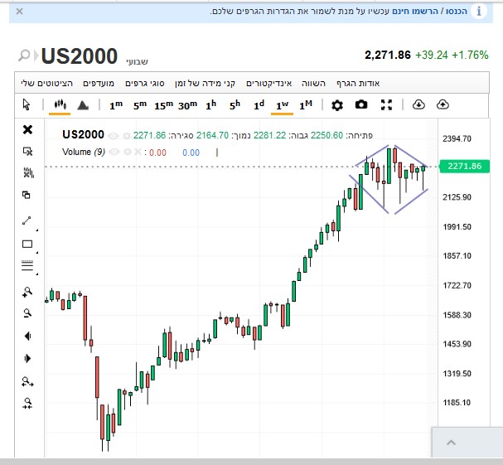Switch to candlestick chart type
This screenshot has height=465, width=503.
(x=59, y=104)
